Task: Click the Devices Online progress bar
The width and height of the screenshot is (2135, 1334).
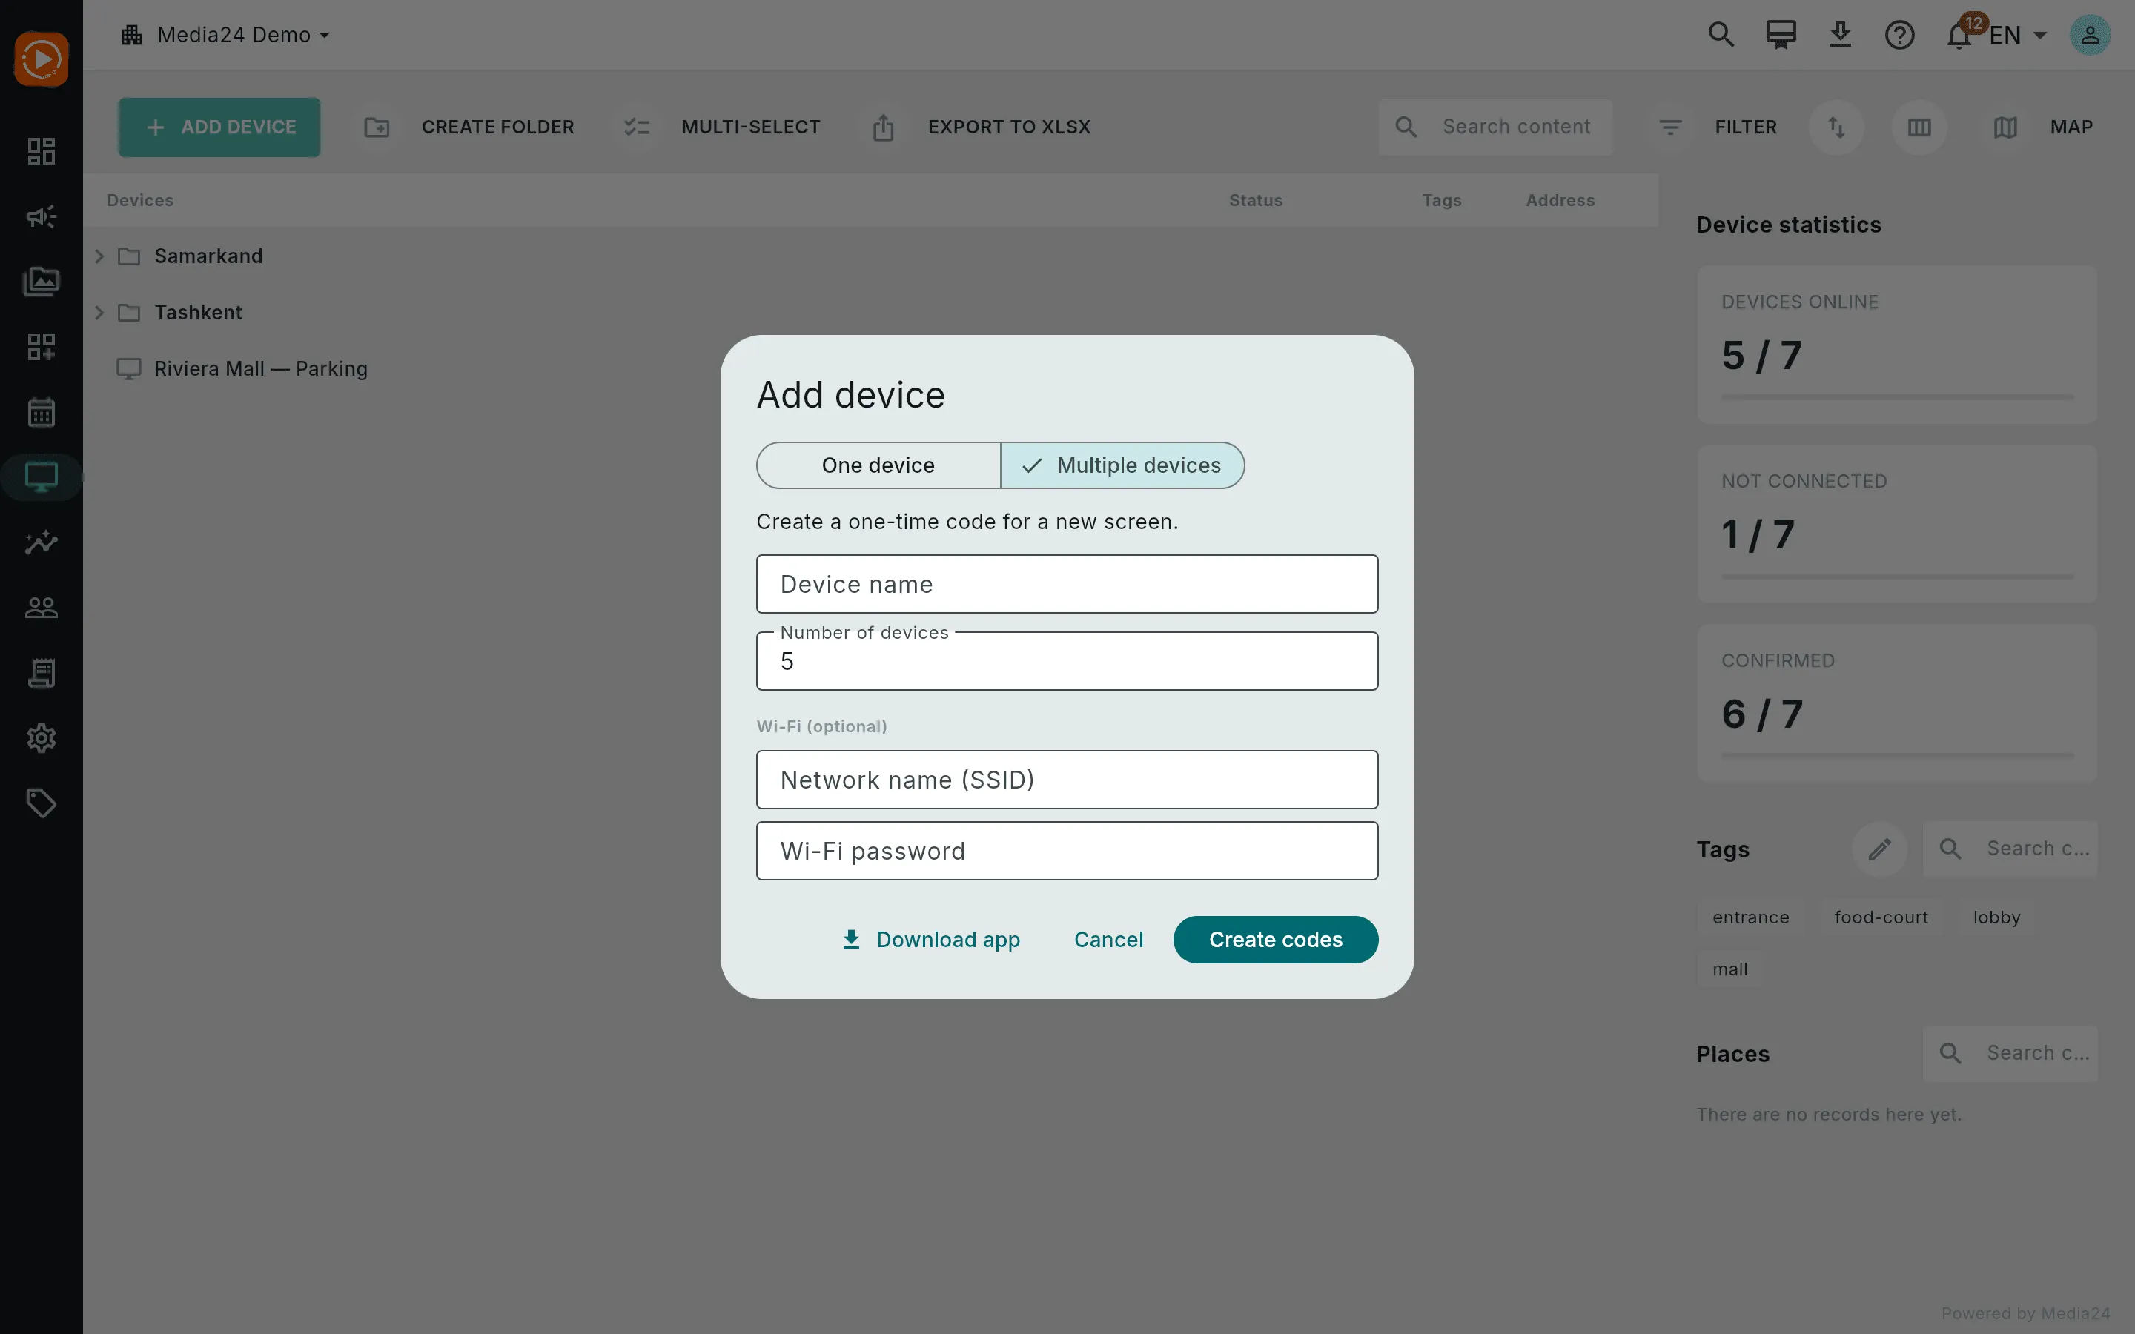Action: click(1897, 397)
